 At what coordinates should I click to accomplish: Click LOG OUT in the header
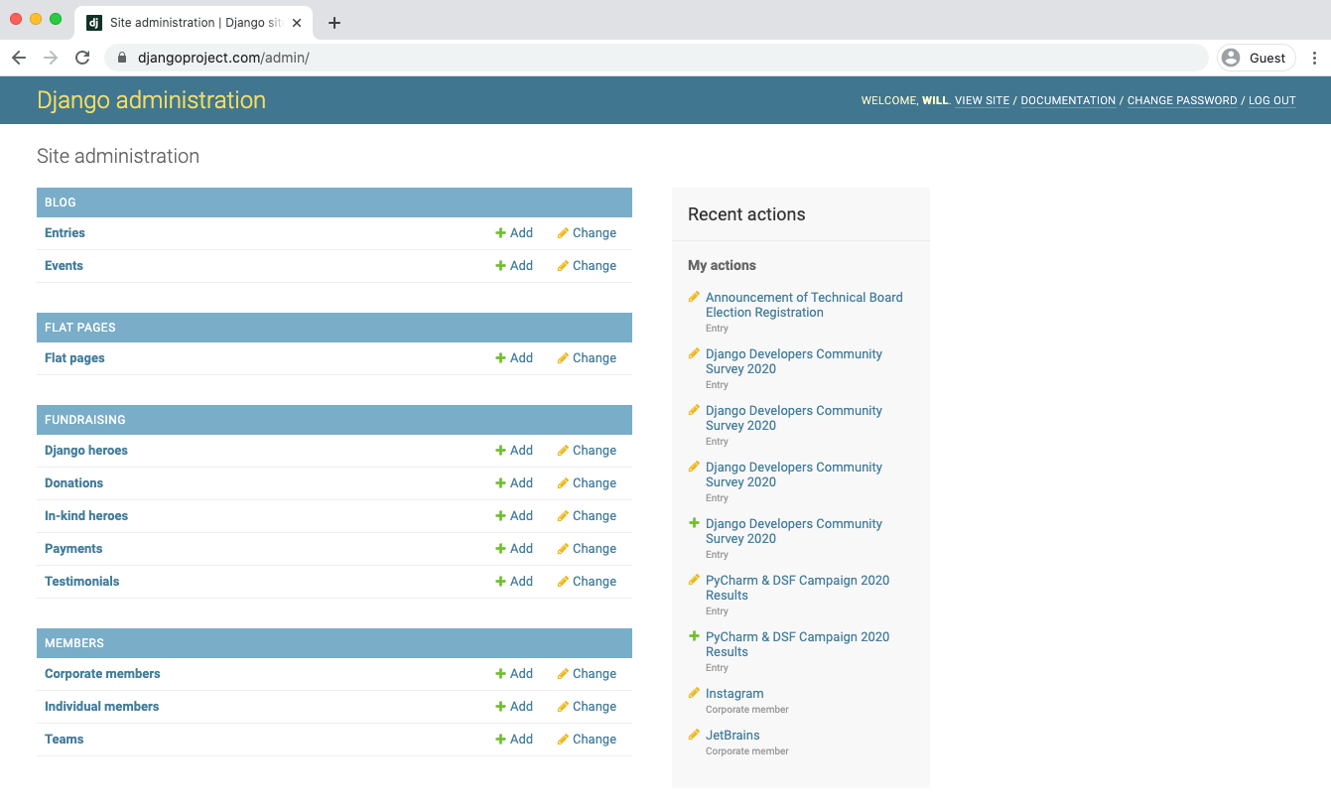pyautogui.click(x=1272, y=101)
